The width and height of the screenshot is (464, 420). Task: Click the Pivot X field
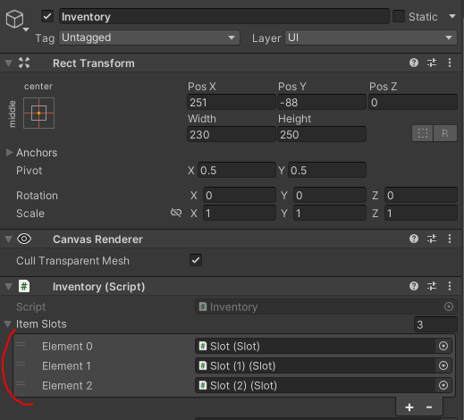click(x=237, y=170)
